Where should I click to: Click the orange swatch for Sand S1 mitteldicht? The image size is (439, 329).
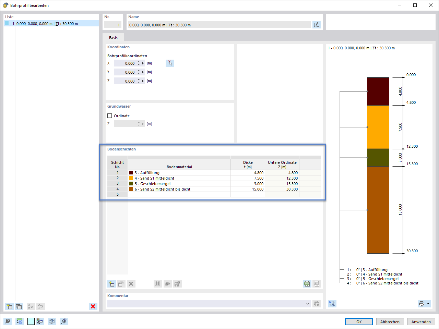point(131,178)
